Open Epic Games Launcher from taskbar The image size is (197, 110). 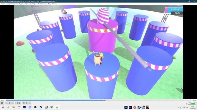coord(148,107)
